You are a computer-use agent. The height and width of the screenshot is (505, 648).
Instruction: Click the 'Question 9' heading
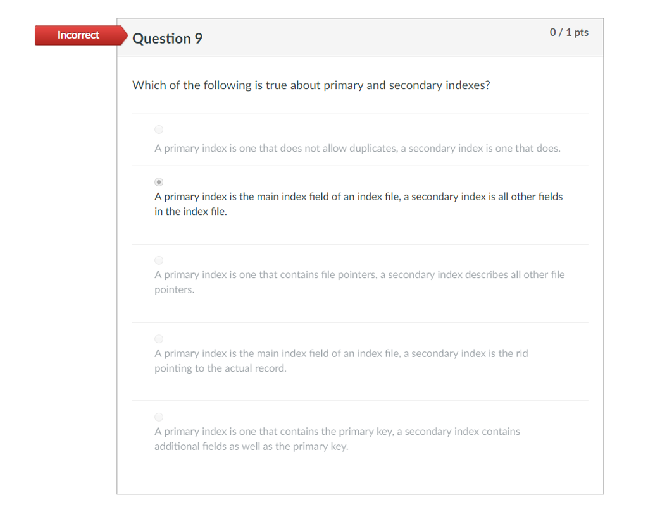(x=167, y=39)
